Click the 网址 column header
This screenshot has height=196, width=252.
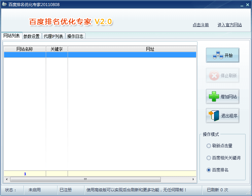pyautogui.click(x=132, y=49)
